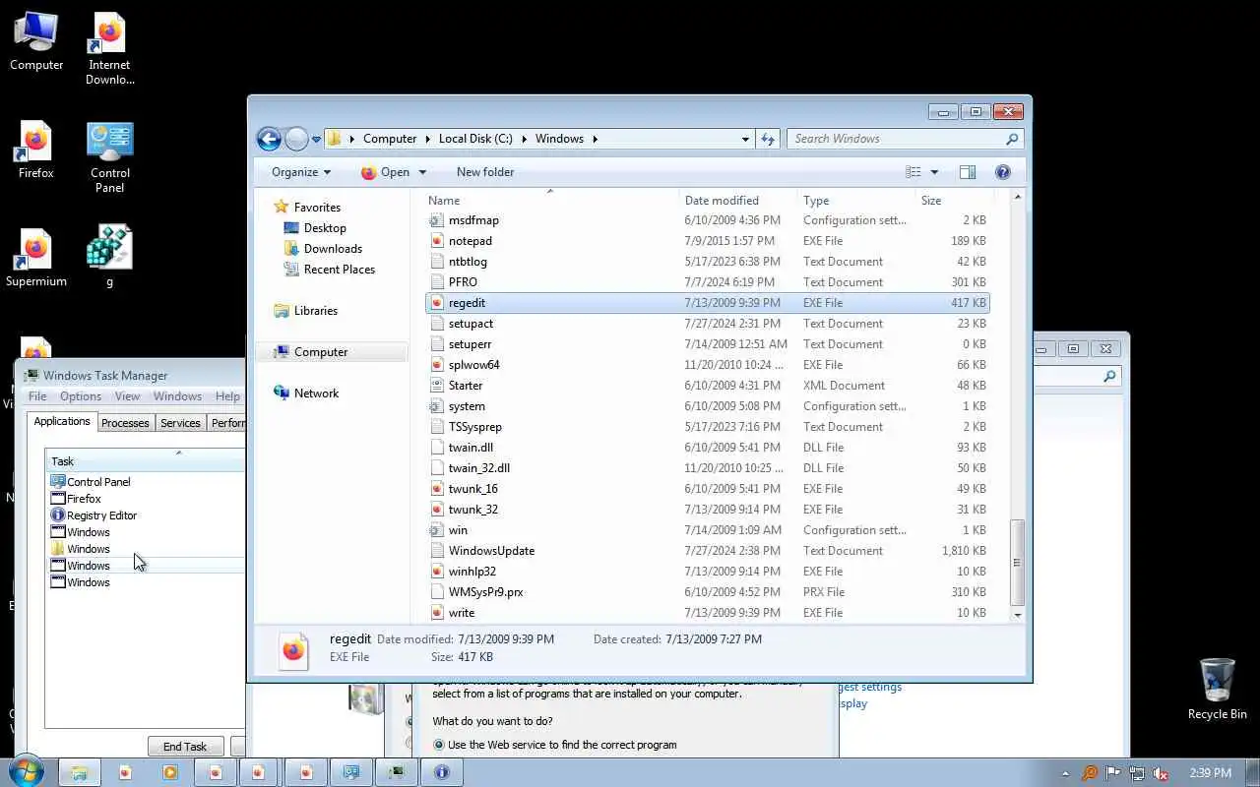This screenshot has height=787, width=1260.
Task: Click the taskbar clock showing 2:39 PM
Action: tap(1210, 773)
